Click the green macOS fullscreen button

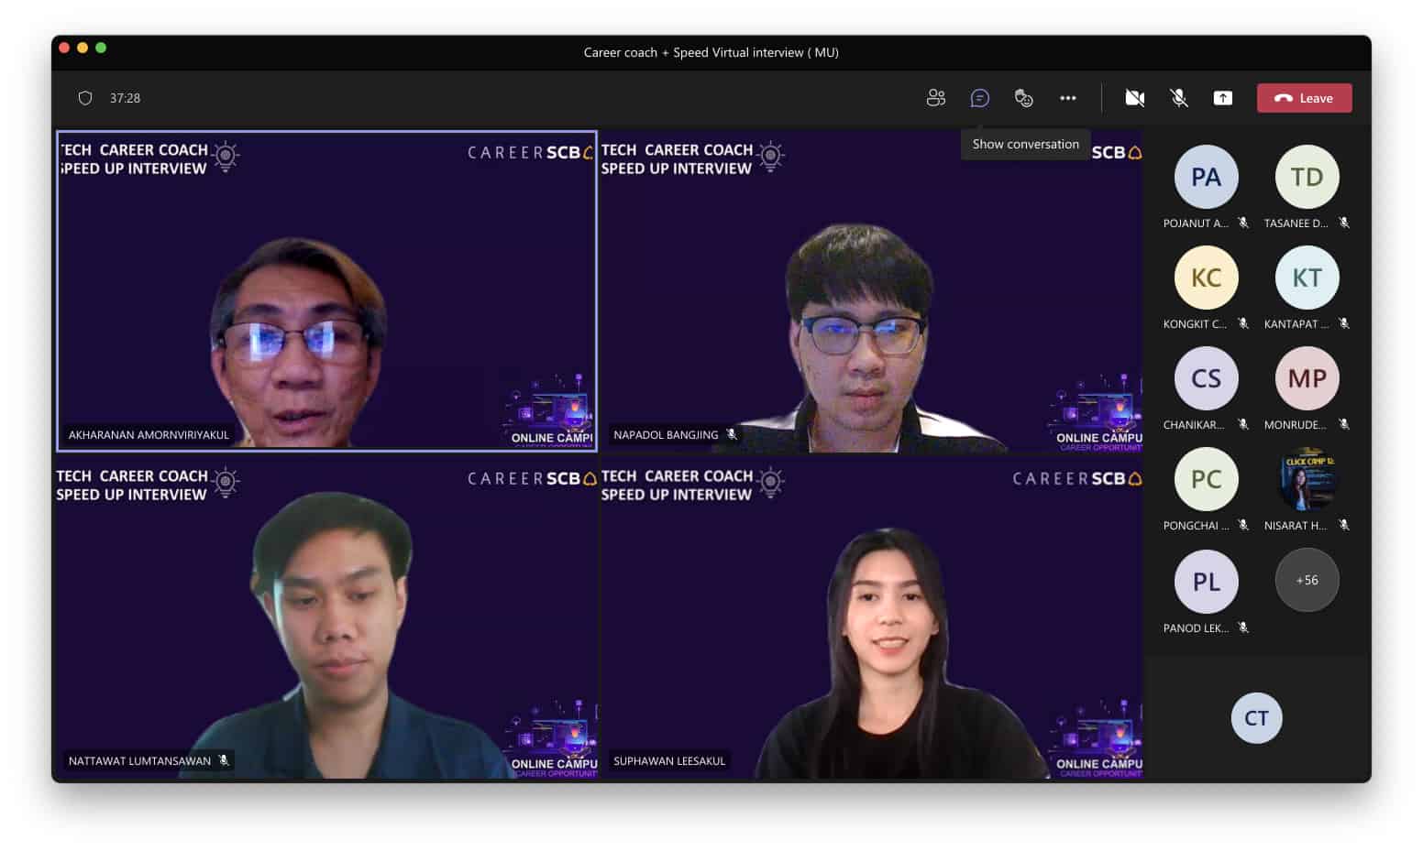101,48
